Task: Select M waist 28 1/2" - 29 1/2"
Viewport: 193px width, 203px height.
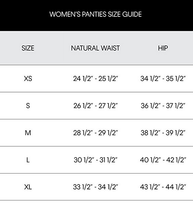Action: click(x=96, y=133)
